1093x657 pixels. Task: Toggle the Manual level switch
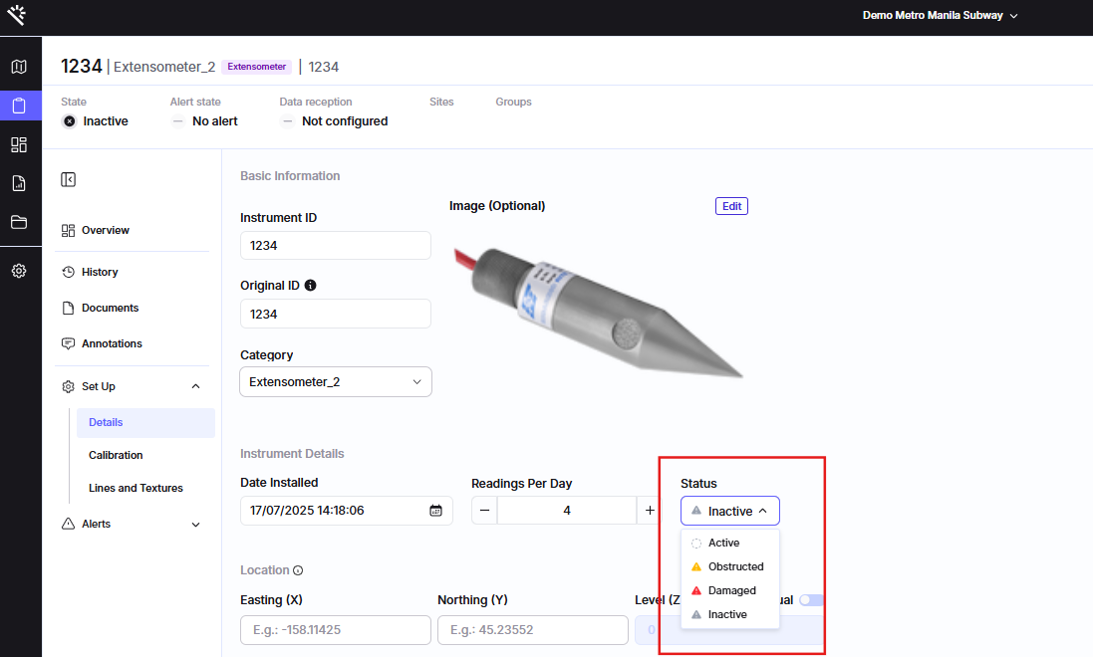[810, 600]
